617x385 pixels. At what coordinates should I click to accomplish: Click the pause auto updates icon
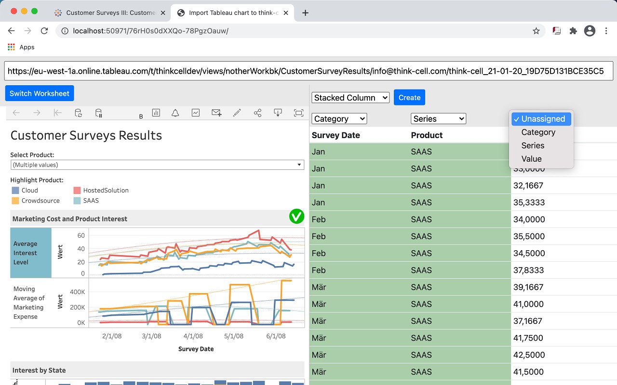point(99,113)
